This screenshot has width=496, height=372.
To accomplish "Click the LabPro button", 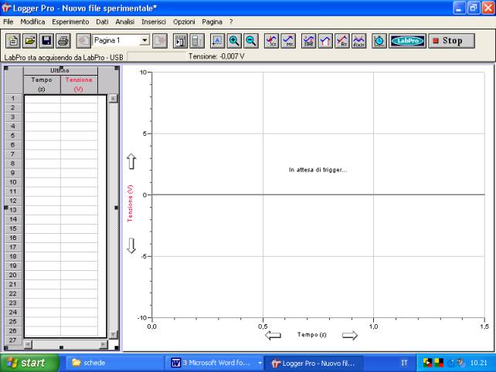I will pyautogui.click(x=407, y=41).
